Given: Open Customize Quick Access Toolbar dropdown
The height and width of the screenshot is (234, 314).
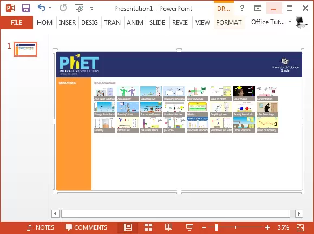Looking at the screenshot, I should coord(91,9).
